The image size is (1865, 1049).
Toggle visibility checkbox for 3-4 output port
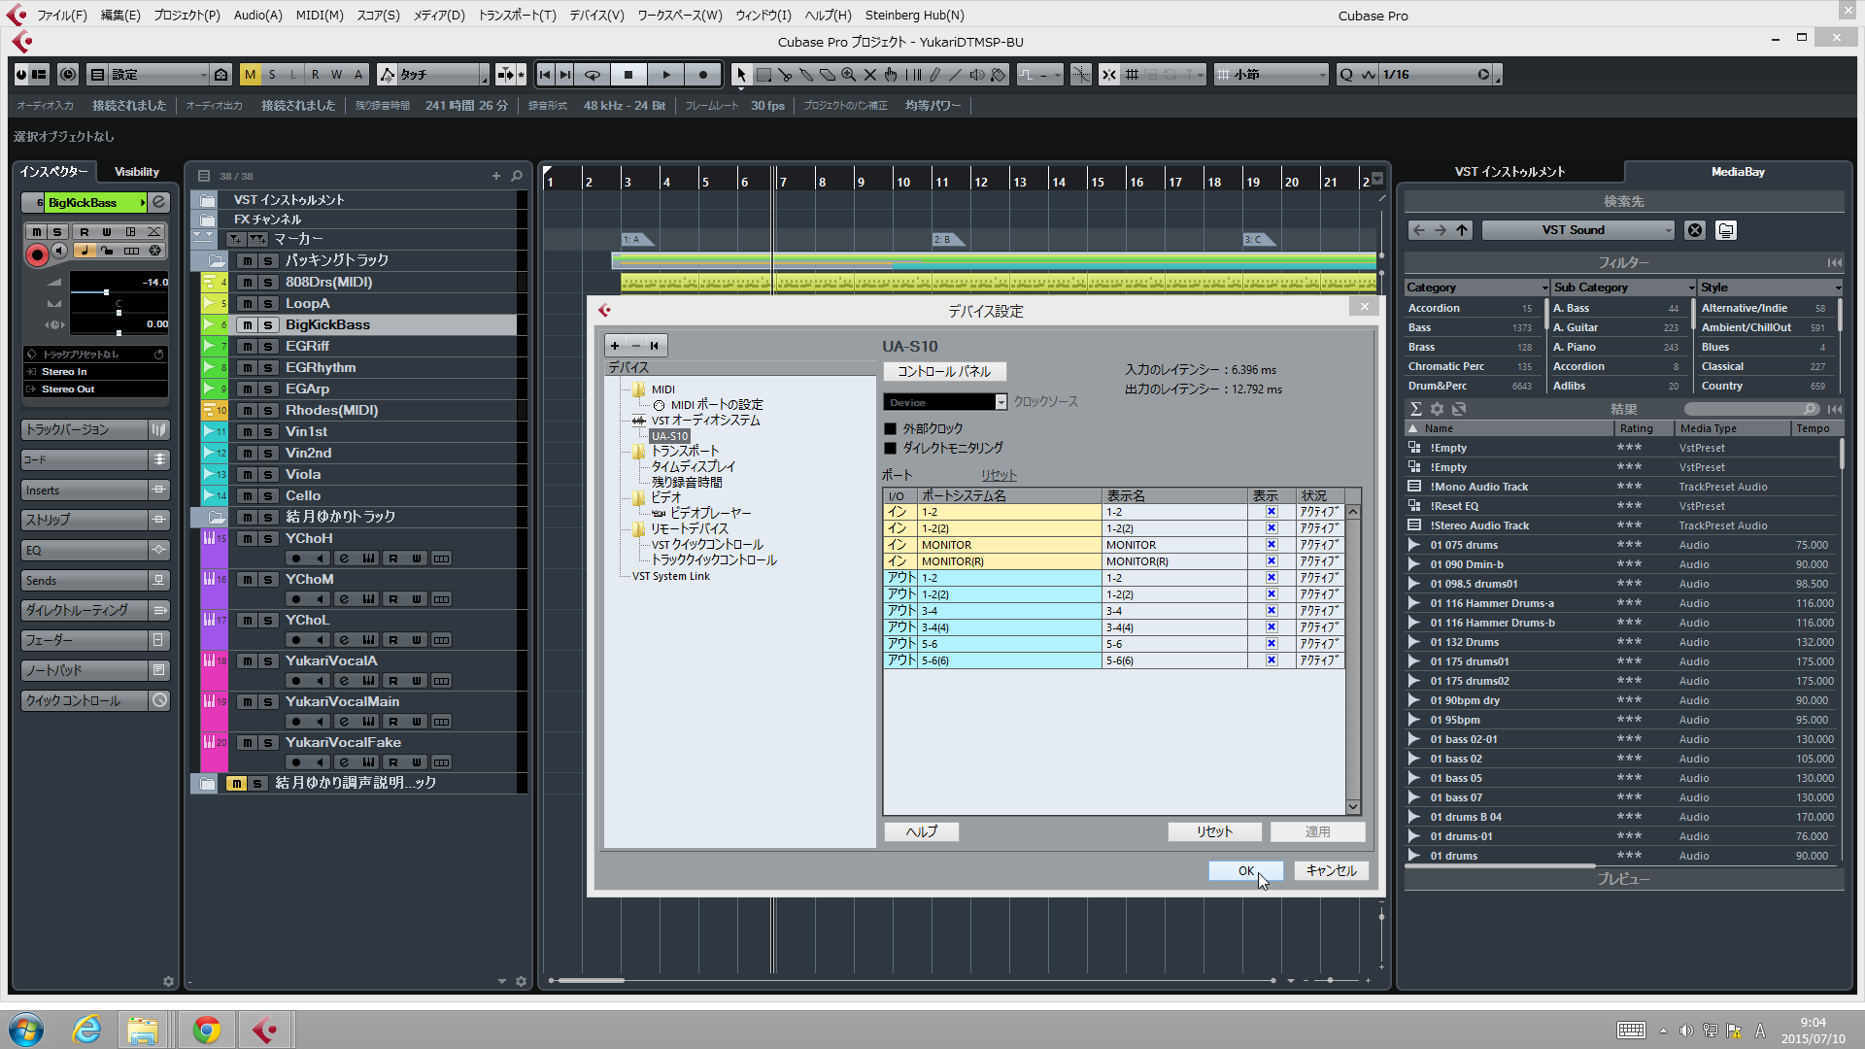click(x=1271, y=611)
